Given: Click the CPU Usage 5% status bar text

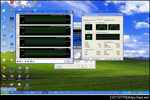Looking at the screenshot, I should tap(96, 59).
